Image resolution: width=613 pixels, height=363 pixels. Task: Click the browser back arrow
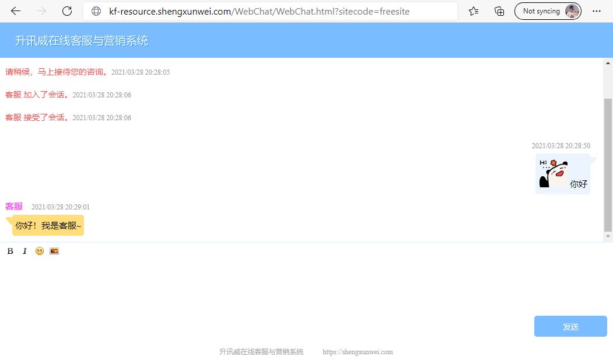point(16,11)
